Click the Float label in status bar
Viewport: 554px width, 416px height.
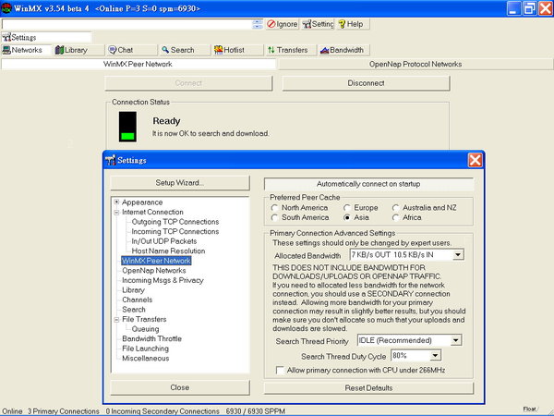[x=529, y=409]
